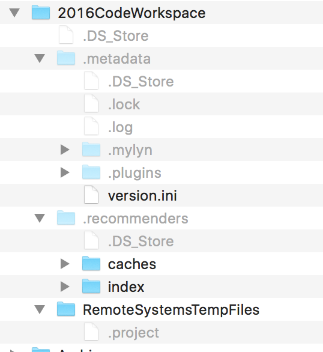Click the .lock file icon
This screenshot has width=323, height=352.
click(x=91, y=103)
